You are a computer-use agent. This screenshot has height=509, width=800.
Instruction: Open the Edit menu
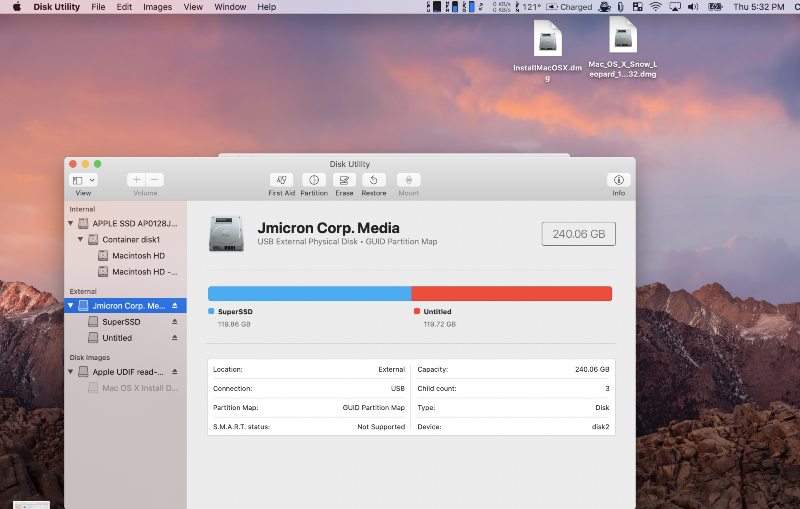(124, 7)
